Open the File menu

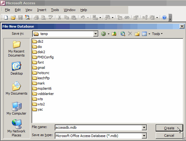point(7,10)
